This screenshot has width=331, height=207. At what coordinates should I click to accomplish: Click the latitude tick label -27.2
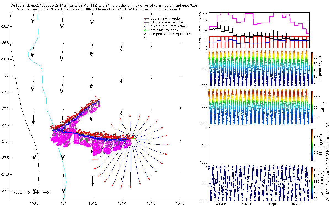5,109
